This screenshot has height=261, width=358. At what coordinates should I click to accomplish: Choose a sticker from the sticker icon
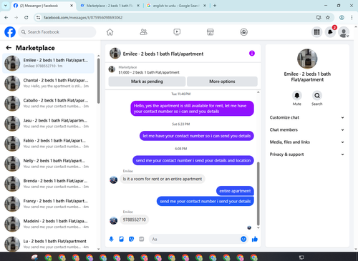pyautogui.click(x=131, y=239)
